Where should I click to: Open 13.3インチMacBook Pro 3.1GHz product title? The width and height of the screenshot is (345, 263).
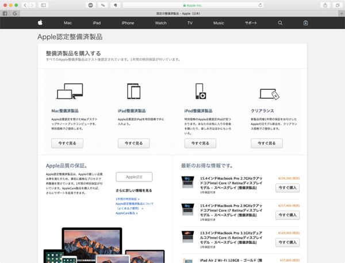pos(231,238)
